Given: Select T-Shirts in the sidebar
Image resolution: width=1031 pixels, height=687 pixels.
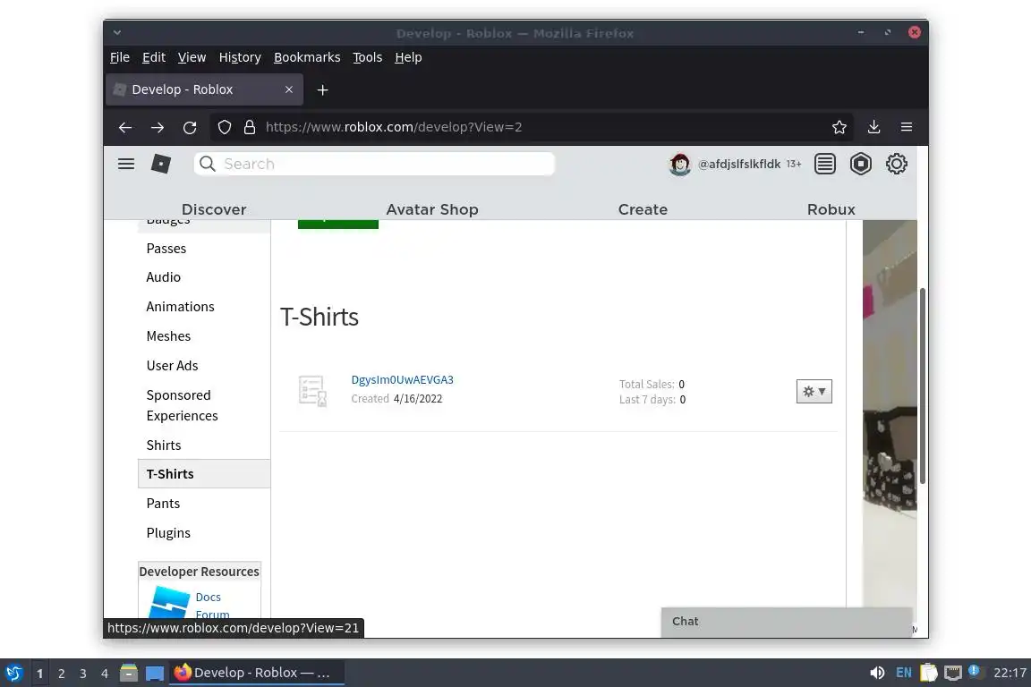Looking at the screenshot, I should coord(204,474).
